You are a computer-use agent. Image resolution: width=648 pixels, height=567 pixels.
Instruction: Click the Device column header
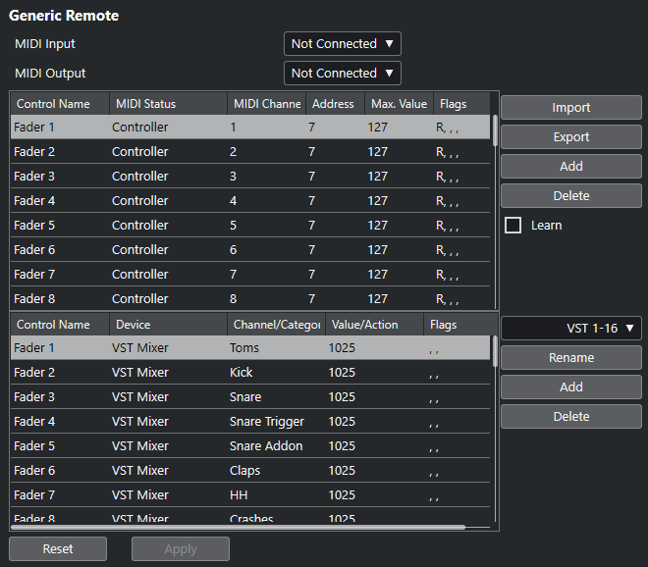[168, 325]
